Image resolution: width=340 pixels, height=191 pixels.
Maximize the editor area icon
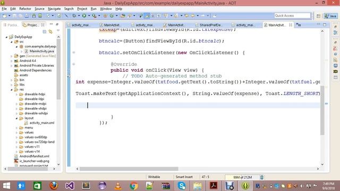(325, 24)
